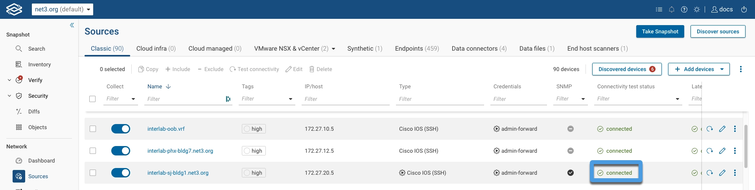Retest connectivity for interlab-phx-bldg7 row

pyautogui.click(x=710, y=151)
